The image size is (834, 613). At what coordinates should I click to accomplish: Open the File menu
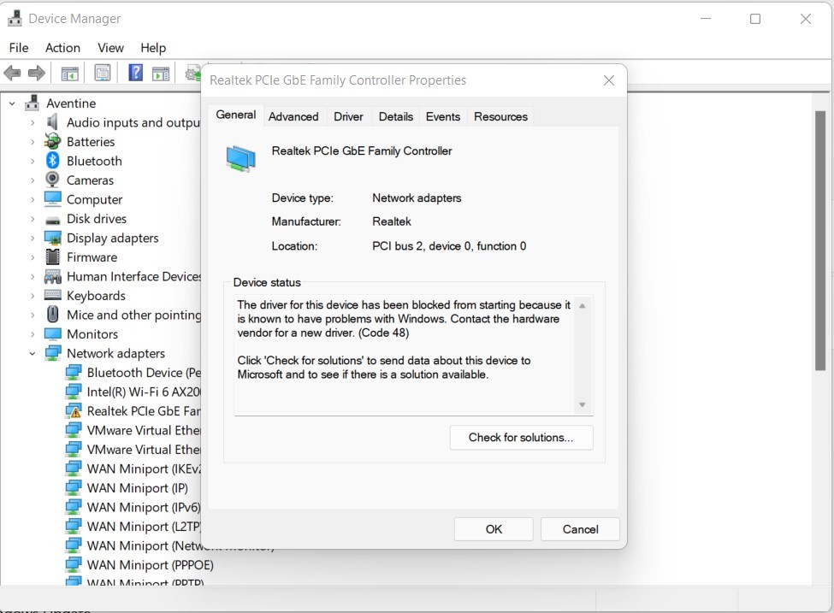[x=19, y=48]
